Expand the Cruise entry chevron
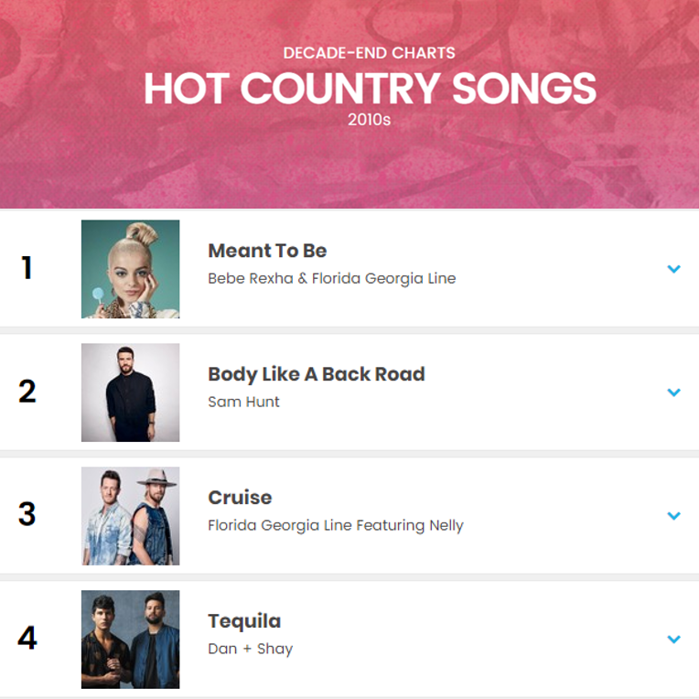Screen dimensions: 699x699 [673, 516]
